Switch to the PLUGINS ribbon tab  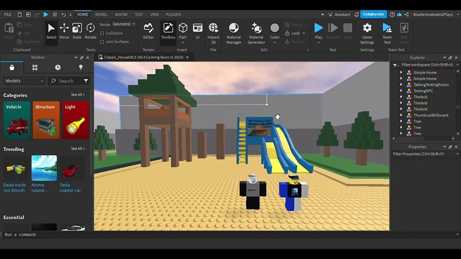174,14
